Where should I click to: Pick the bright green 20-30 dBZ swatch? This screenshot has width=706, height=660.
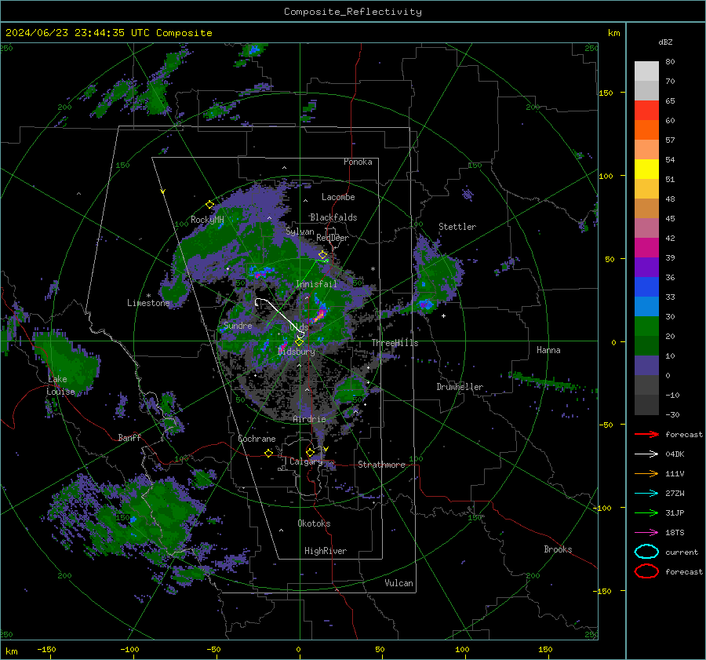click(x=646, y=326)
